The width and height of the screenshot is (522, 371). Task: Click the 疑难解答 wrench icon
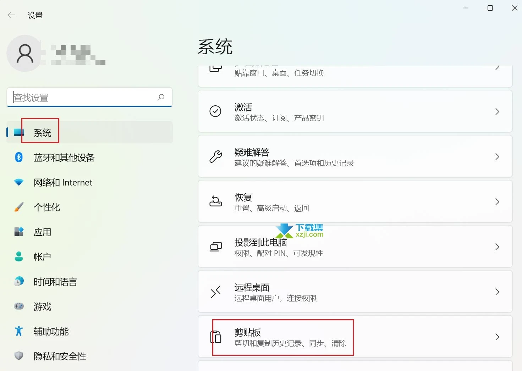pyautogui.click(x=215, y=156)
